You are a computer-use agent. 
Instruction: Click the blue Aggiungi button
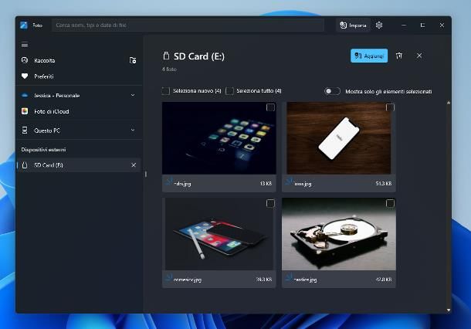[x=369, y=56]
